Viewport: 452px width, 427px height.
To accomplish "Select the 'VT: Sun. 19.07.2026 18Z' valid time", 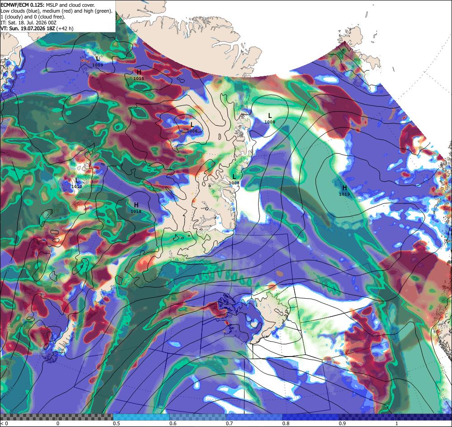I will pos(28,28).
